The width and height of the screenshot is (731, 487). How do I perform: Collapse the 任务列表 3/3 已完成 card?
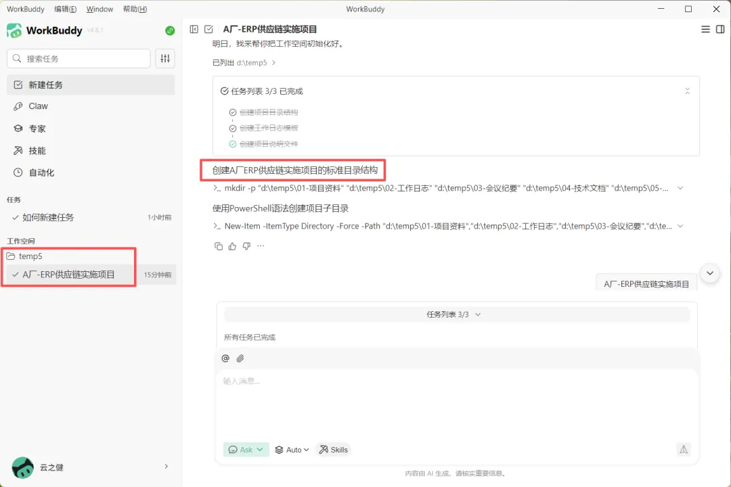pyautogui.click(x=687, y=91)
